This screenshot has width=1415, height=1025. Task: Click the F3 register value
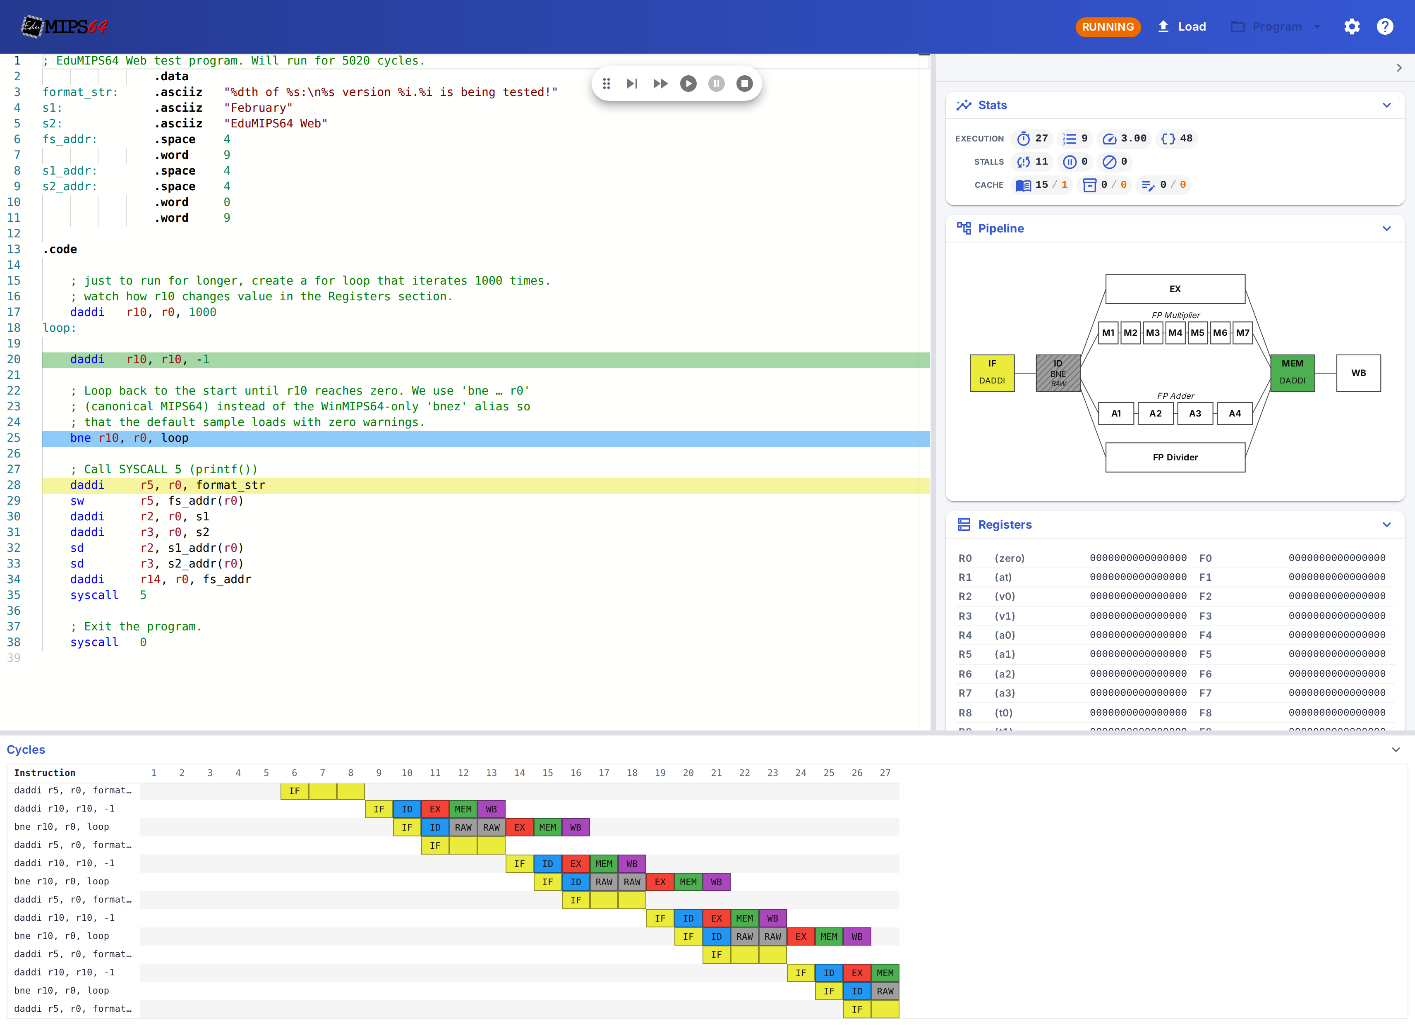pos(1337,616)
